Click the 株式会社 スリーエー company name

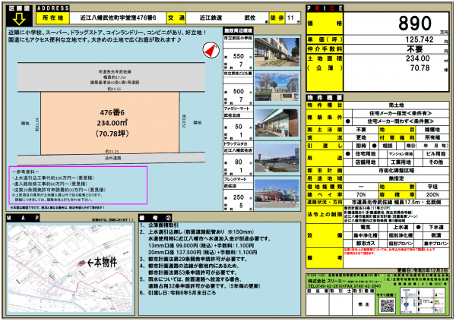[328, 281]
